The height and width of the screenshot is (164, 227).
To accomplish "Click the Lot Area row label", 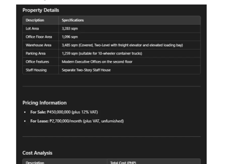I will [x=32, y=29].
